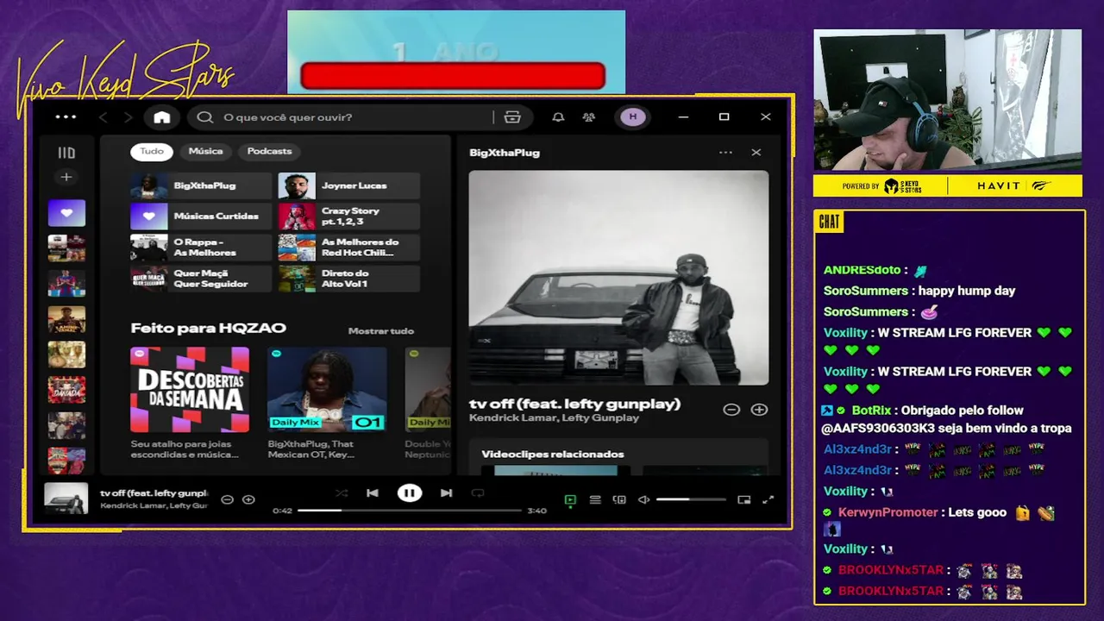Select the 'Podcasts' filter chip
This screenshot has height=621, width=1104.
pos(269,151)
